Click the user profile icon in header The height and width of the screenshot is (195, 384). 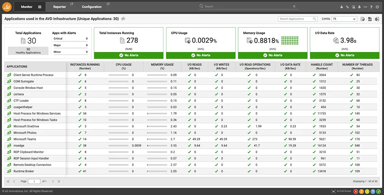[342, 7]
